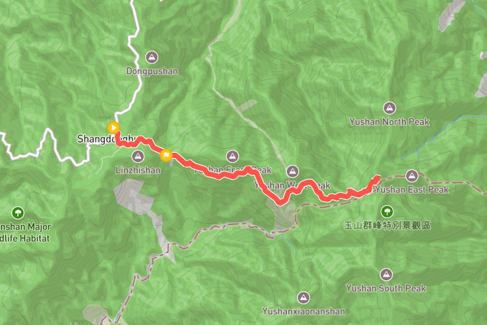
Task: Click the Dongpushan text label
Action: pyautogui.click(x=152, y=71)
